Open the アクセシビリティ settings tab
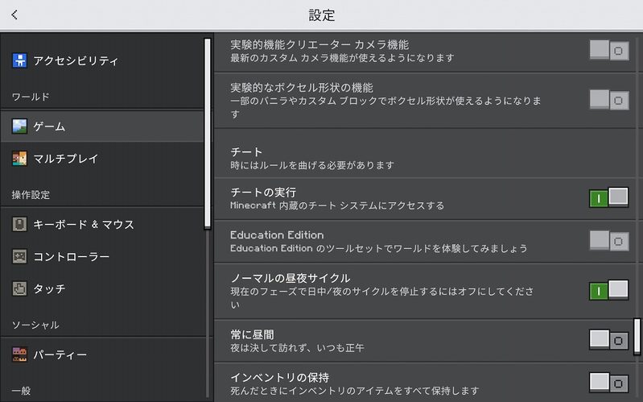The image size is (643, 402). 102,60
